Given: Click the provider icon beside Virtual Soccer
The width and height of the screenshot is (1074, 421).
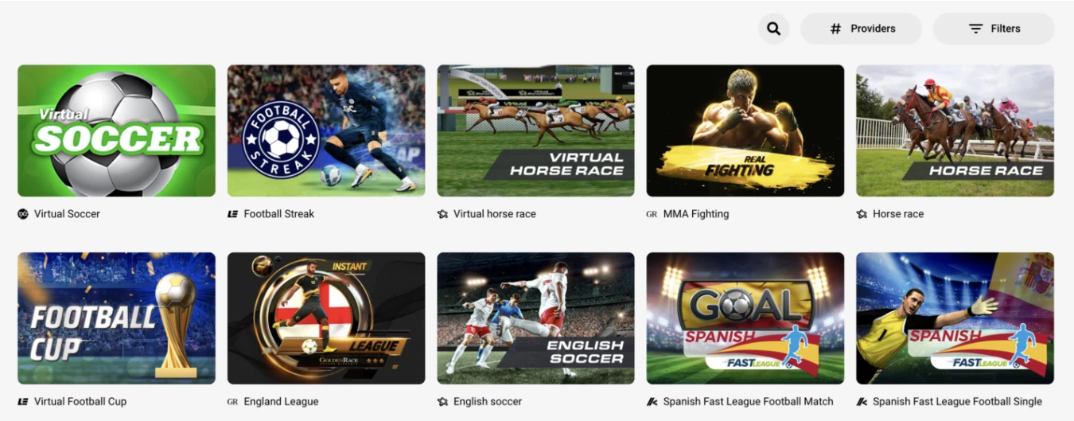Looking at the screenshot, I should (x=23, y=214).
